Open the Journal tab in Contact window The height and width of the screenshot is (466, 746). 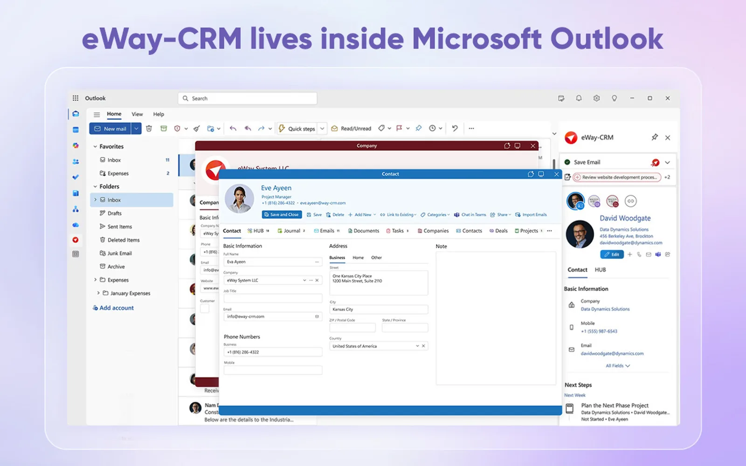[x=291, y=231]
